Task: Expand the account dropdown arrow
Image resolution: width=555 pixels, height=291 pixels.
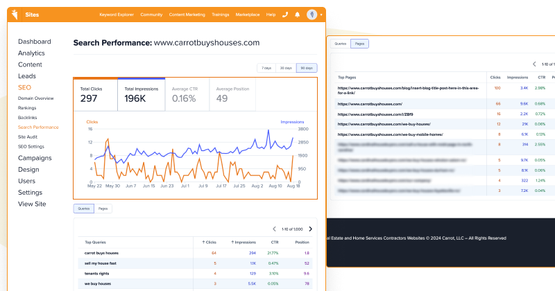Action: pos(321,15)
